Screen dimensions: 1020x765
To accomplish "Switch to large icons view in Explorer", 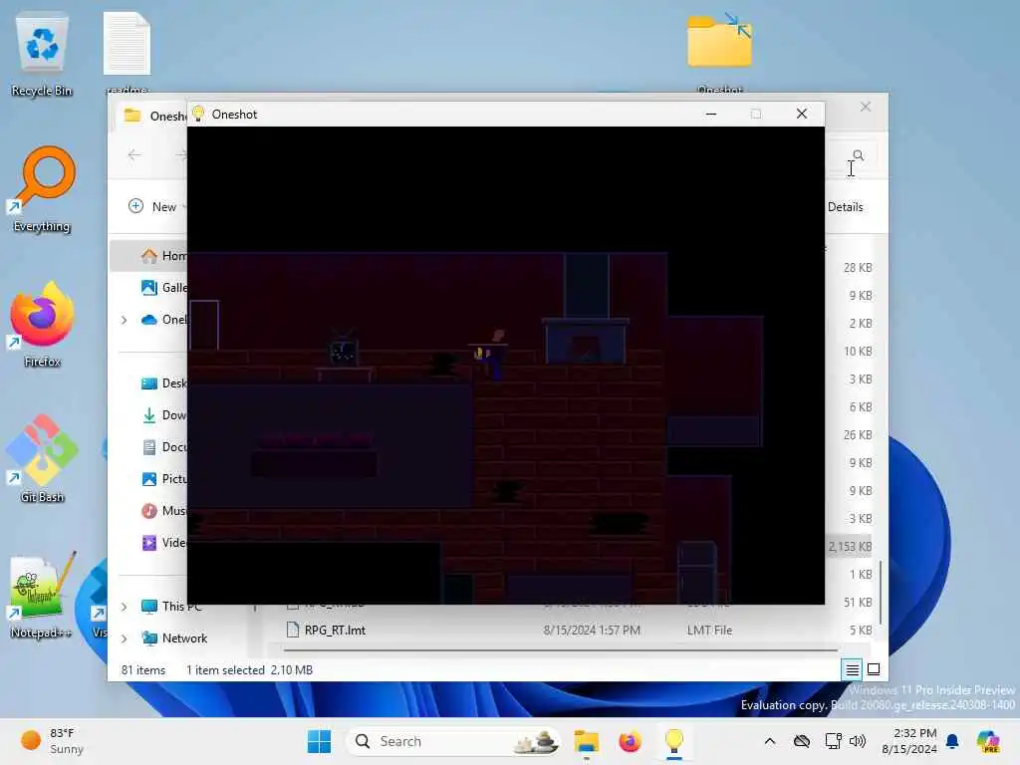I will pyautogui.click(x=874, y=669).
